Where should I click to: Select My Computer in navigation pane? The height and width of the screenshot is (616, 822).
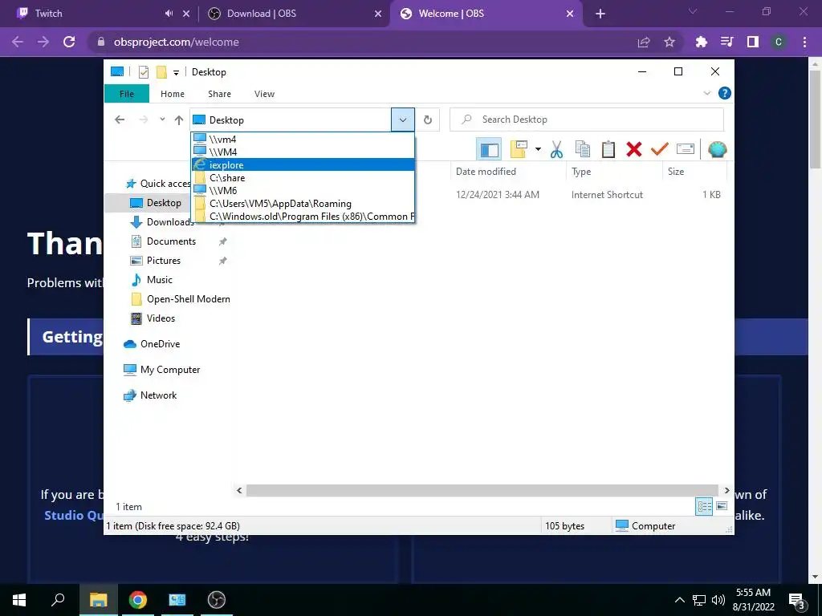pos(162,370)
